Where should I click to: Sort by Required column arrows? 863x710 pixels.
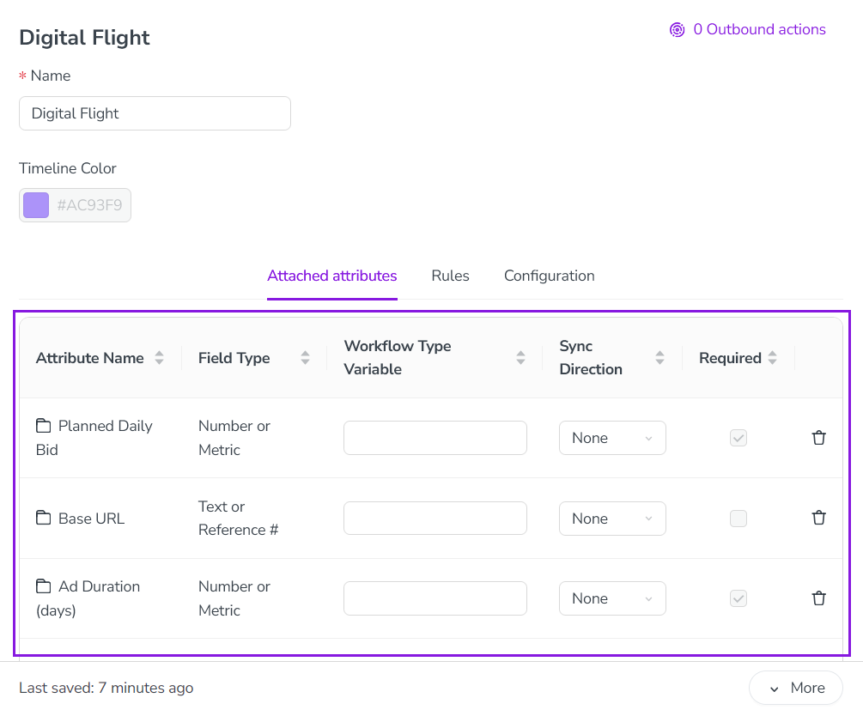click(772, 358)
